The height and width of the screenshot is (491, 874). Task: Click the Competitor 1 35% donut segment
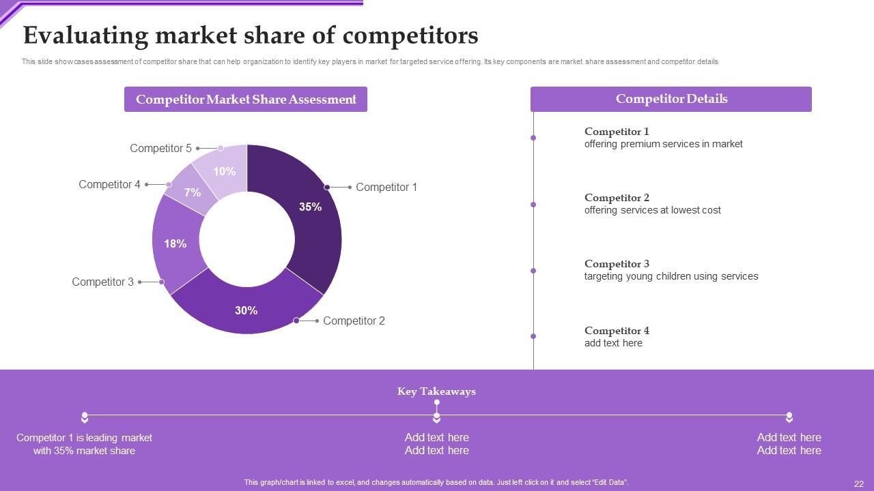tap(311, 211)
